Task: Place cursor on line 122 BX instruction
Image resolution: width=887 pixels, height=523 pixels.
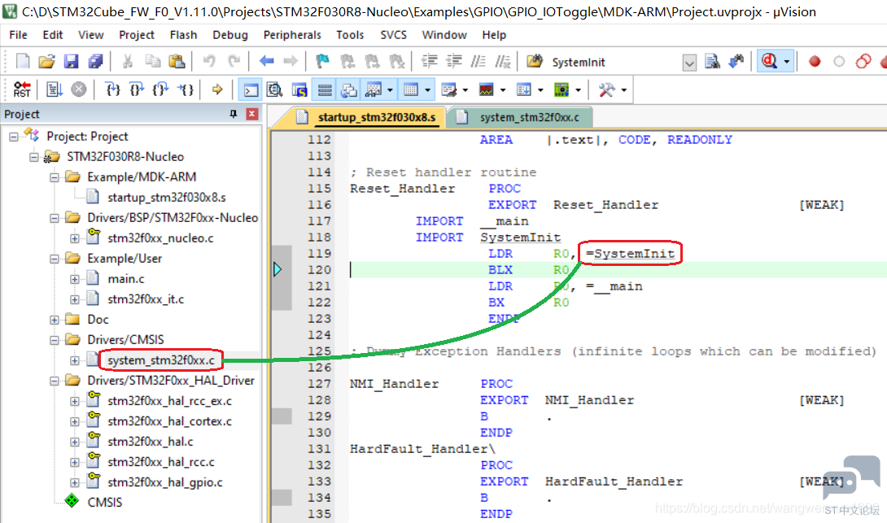Action: [x=496, y=303]
